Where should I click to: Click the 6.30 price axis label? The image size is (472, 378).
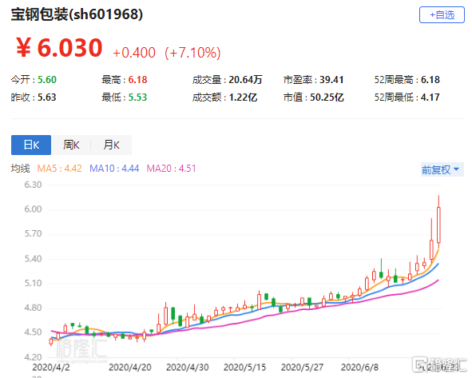33,185
